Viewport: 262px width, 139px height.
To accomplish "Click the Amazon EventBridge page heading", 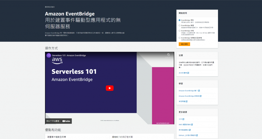I will pos(70,14).
